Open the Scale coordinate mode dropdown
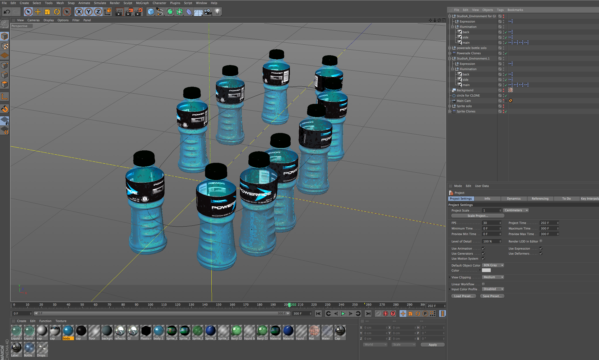The image size is (599, 360). coord(404,345)
